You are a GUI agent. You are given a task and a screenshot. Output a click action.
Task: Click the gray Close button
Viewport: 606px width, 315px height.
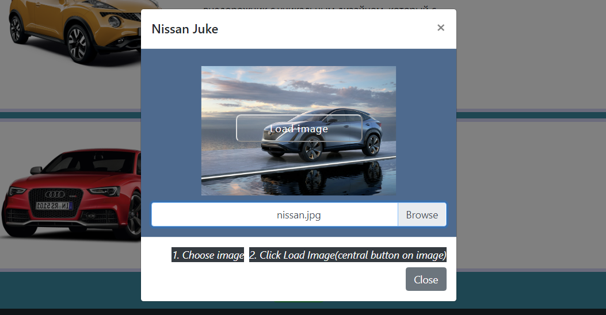426,279
